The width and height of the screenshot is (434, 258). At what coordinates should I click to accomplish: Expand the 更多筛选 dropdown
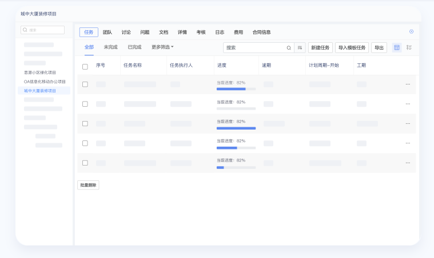tap(162, 47)
